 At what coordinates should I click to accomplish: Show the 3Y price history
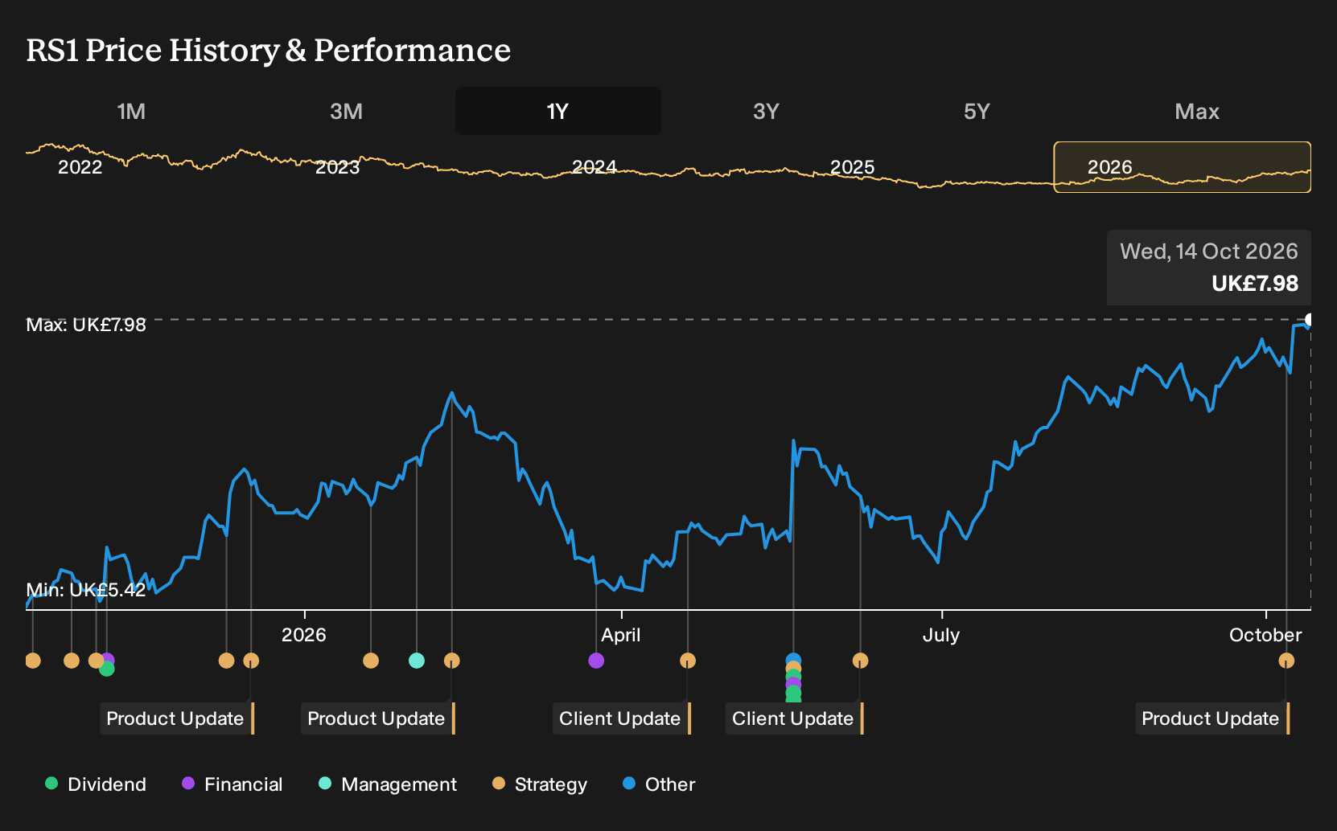click(x=766, y=111)
